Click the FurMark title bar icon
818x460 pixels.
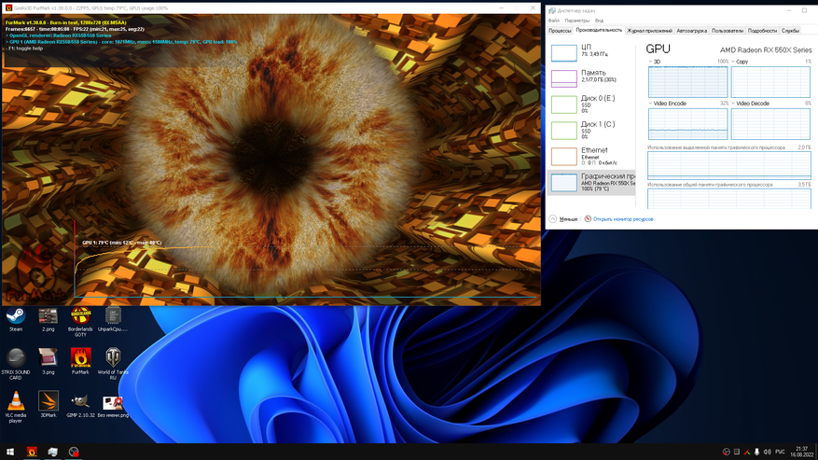[8, 7]
